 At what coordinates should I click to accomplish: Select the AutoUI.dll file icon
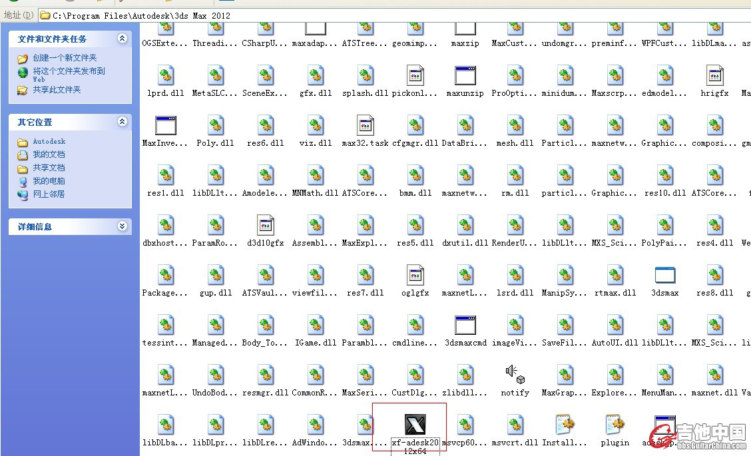[x=615, y=325]
